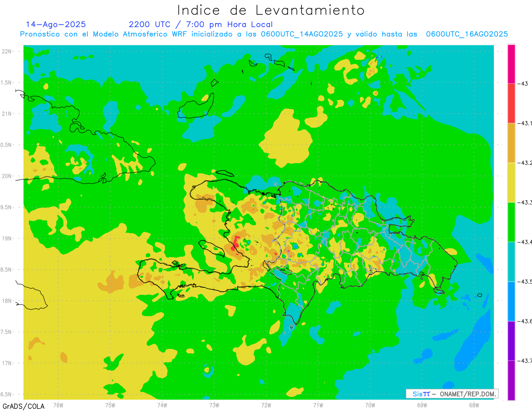Click the '70W' longitude label
Image resolution: width=532 pixels, height=411 pixels.
click(370, 405)
